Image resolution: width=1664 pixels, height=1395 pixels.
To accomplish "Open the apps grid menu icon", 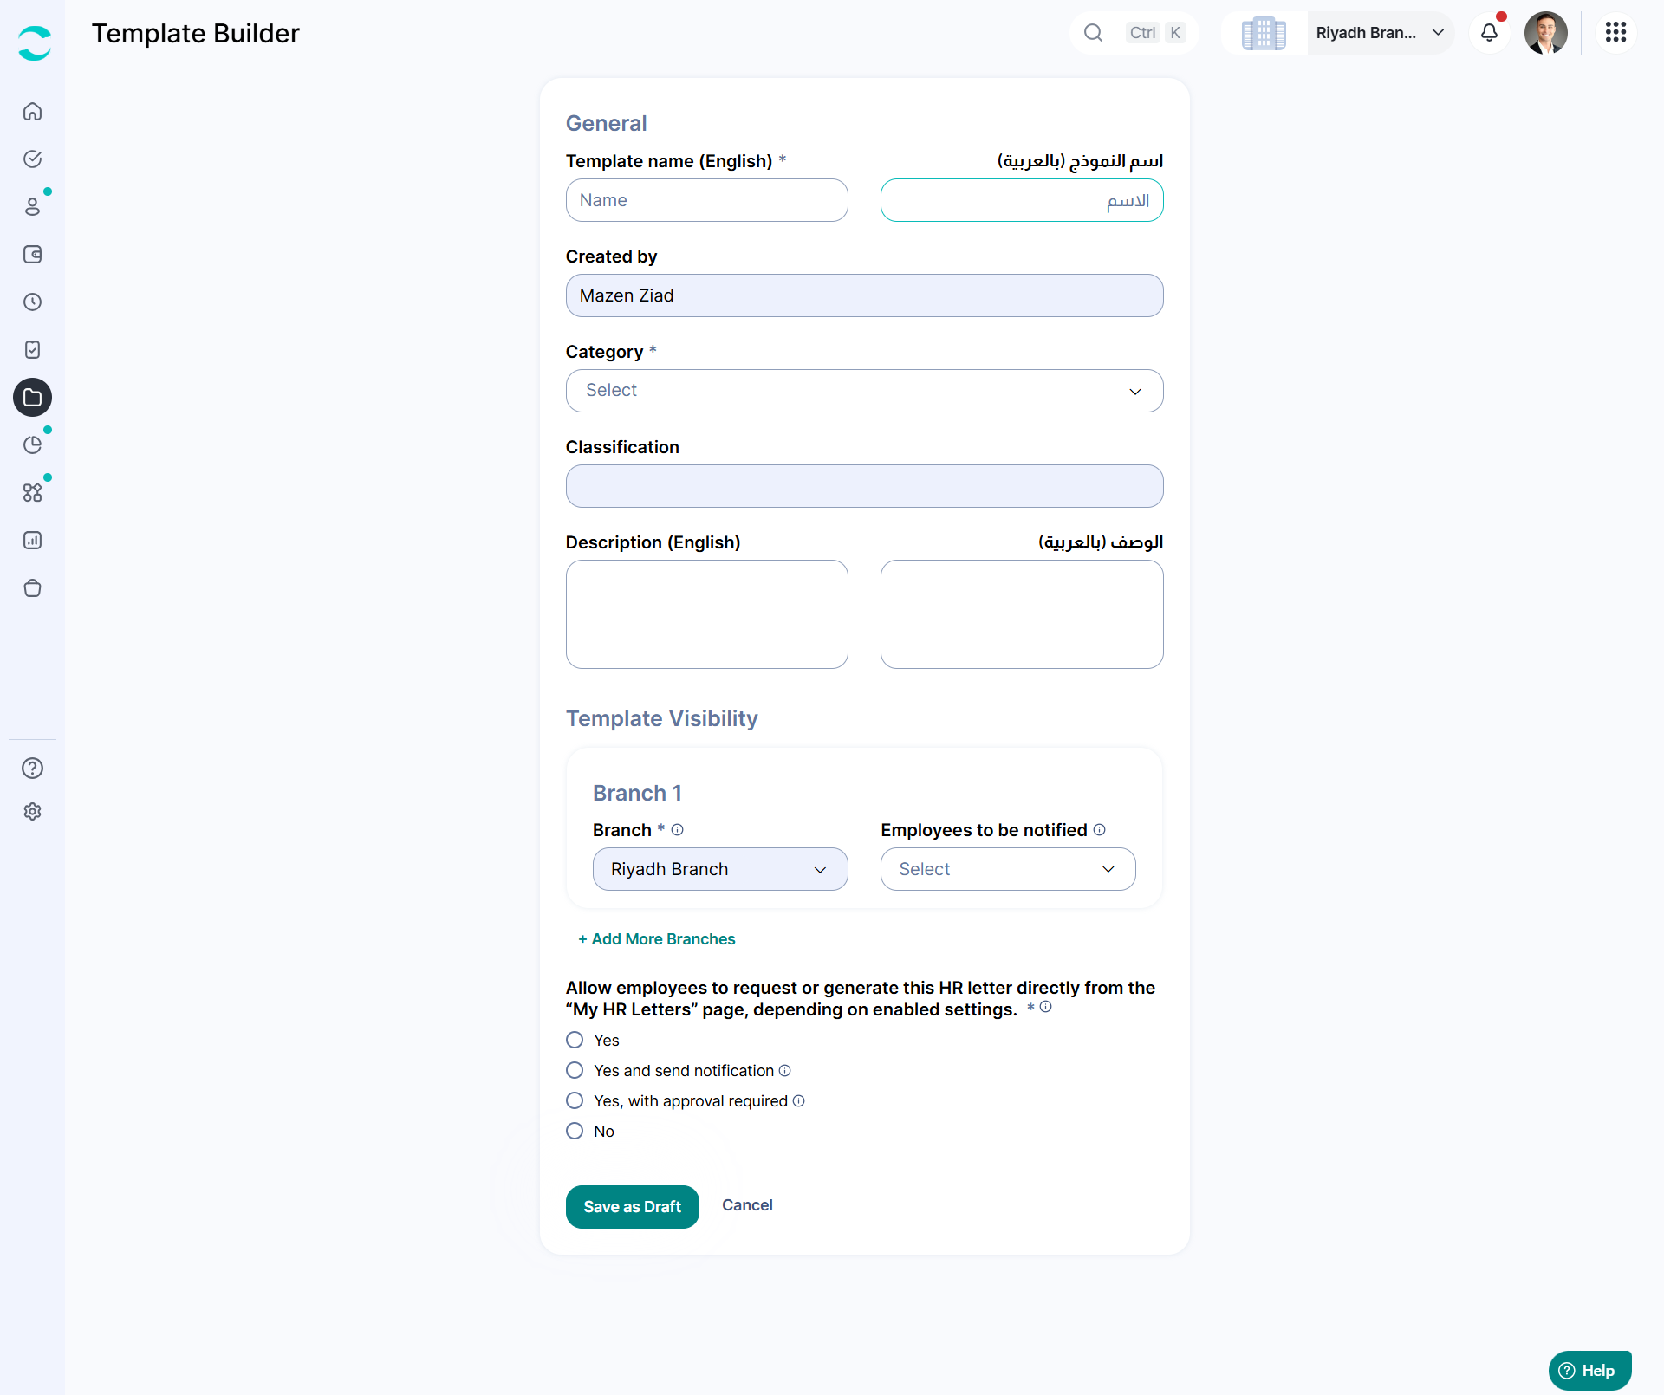I will point(1615,33).
